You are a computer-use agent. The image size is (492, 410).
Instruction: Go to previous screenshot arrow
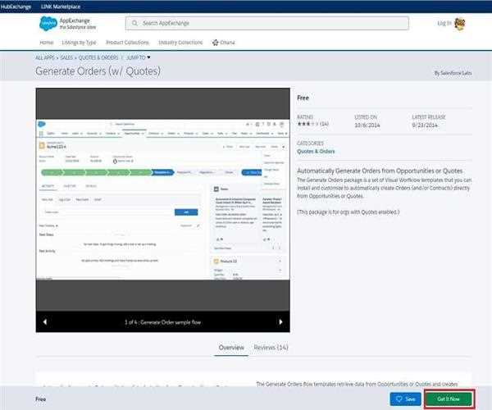pos(45,322)
